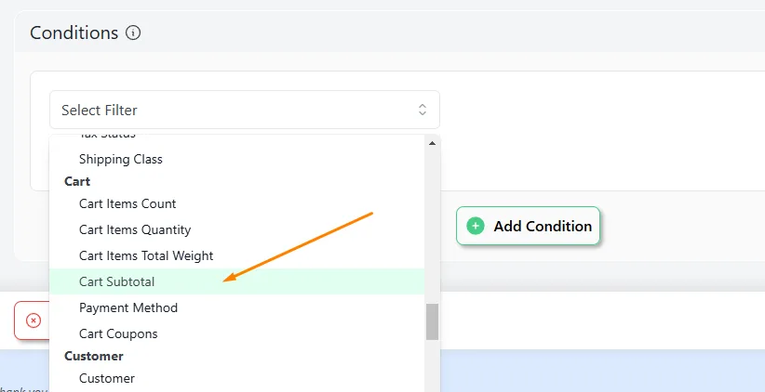The height and width of the screenshot is (392, 765).
Task: Click the Conditions section title
Action: point(74,33)
